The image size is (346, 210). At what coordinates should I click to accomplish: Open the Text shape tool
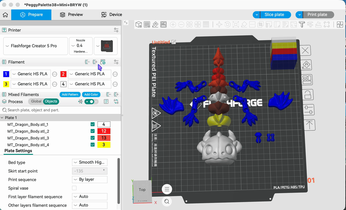pyautogui.click(x=302, y=24)
